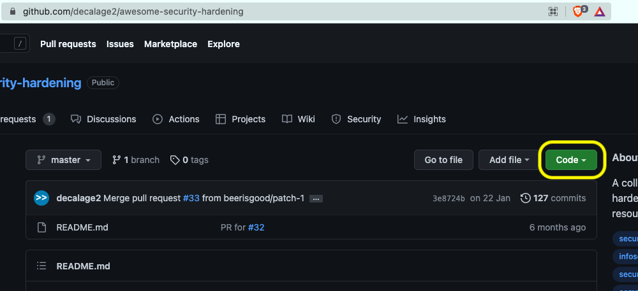Viewport: 638px width, 291px height.
Task: Switch to the Wiki tab
Action: pos(298,119)
